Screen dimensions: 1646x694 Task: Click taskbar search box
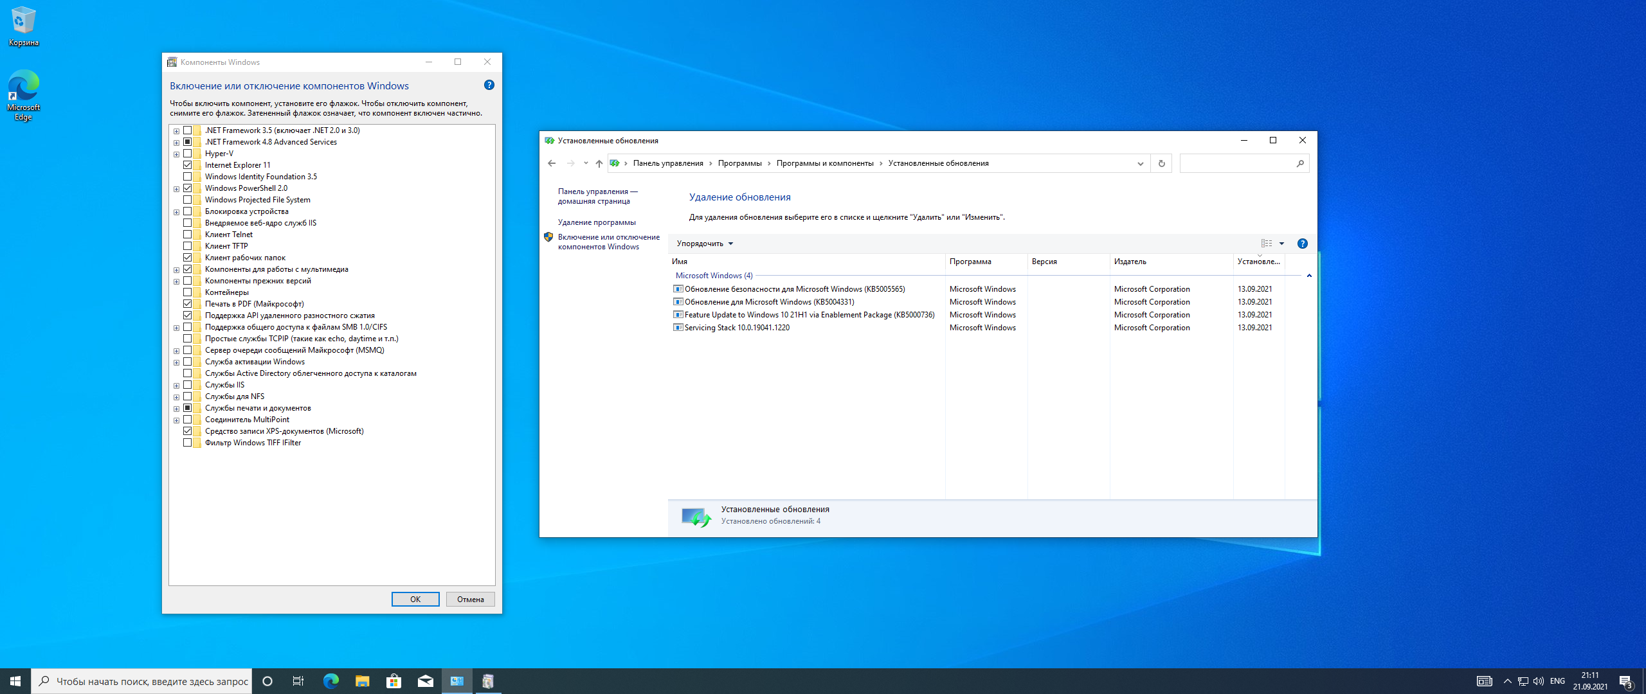pos(141,681)
